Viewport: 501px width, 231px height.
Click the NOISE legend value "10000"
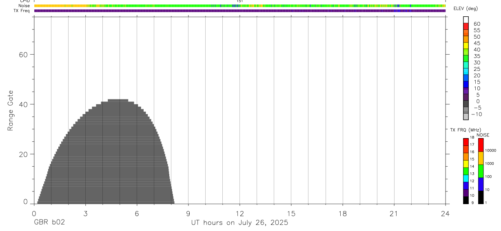pyautogui.click(x=490, y=150)
